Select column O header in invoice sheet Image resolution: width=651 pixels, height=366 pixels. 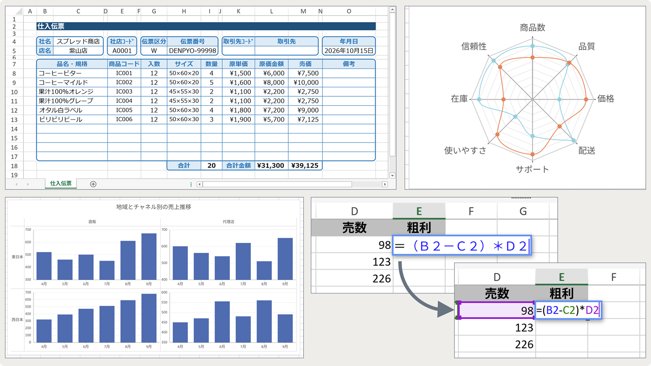[x=349, y=11]
